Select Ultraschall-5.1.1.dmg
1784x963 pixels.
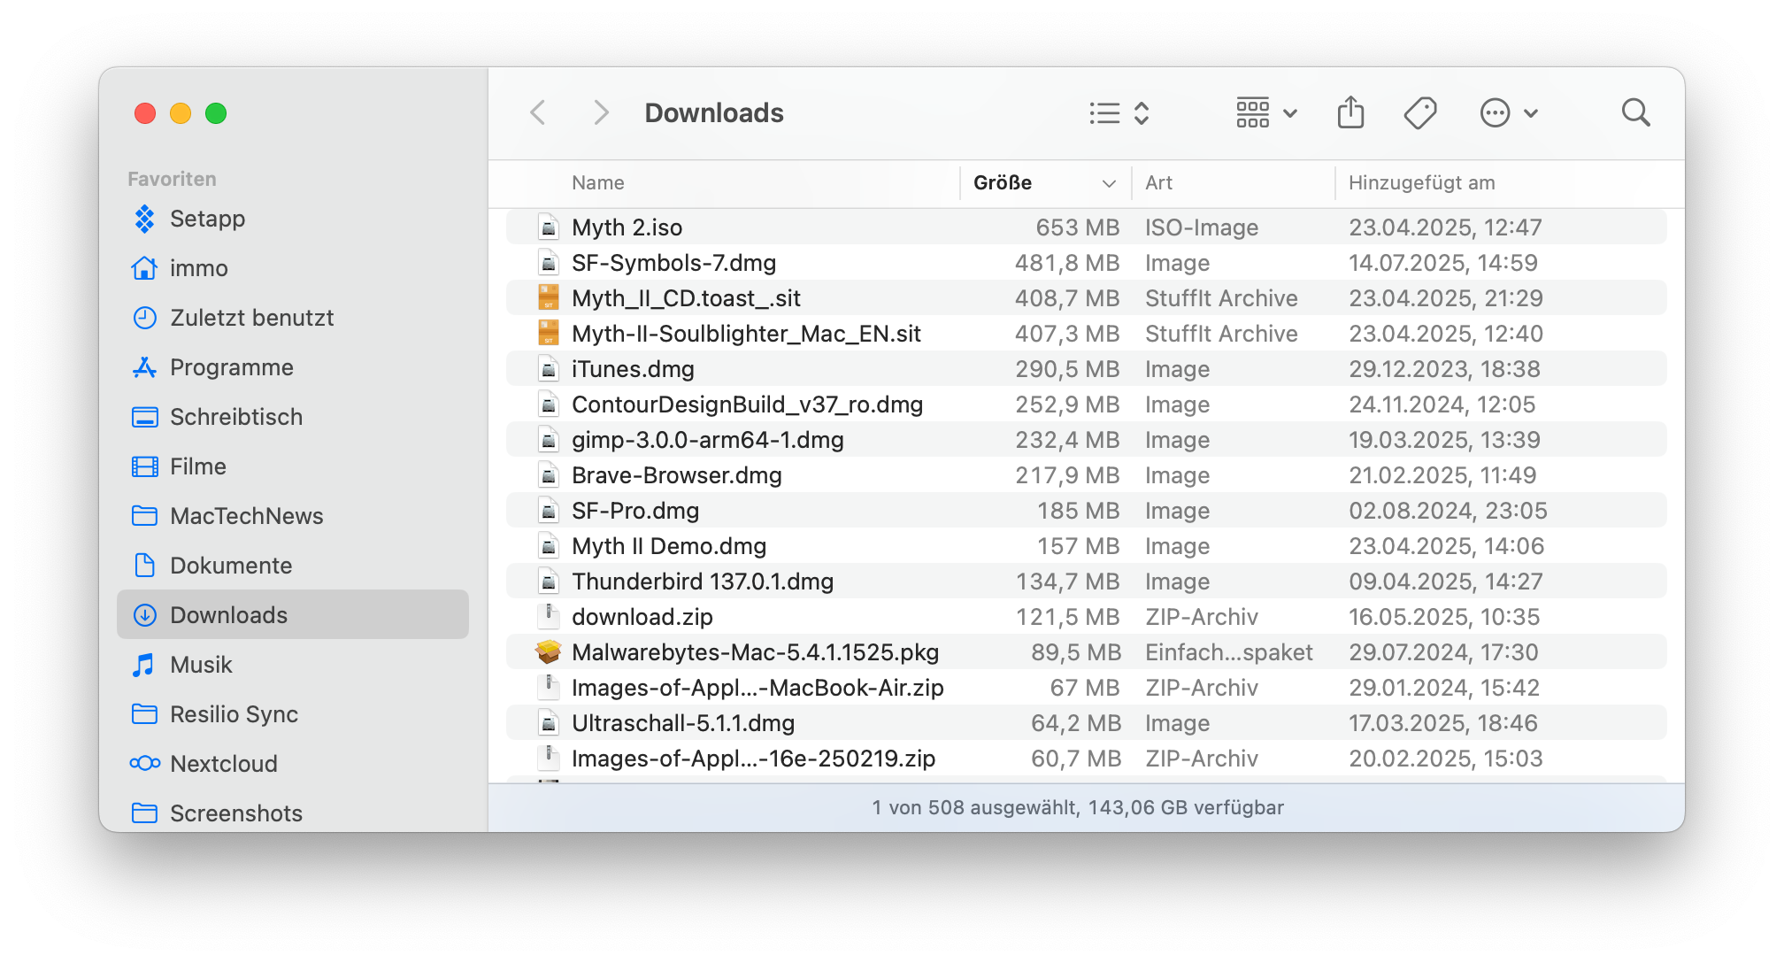pos(1087,723)
